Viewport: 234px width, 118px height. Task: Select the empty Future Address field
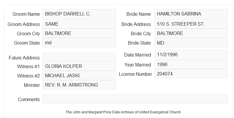pyautogui.click(x=79, y=57)
